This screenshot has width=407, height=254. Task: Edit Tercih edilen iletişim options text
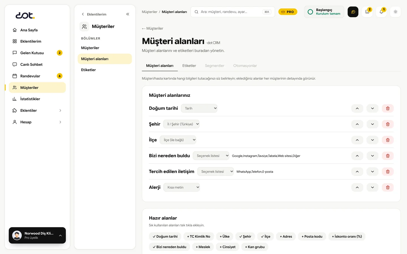255,172
